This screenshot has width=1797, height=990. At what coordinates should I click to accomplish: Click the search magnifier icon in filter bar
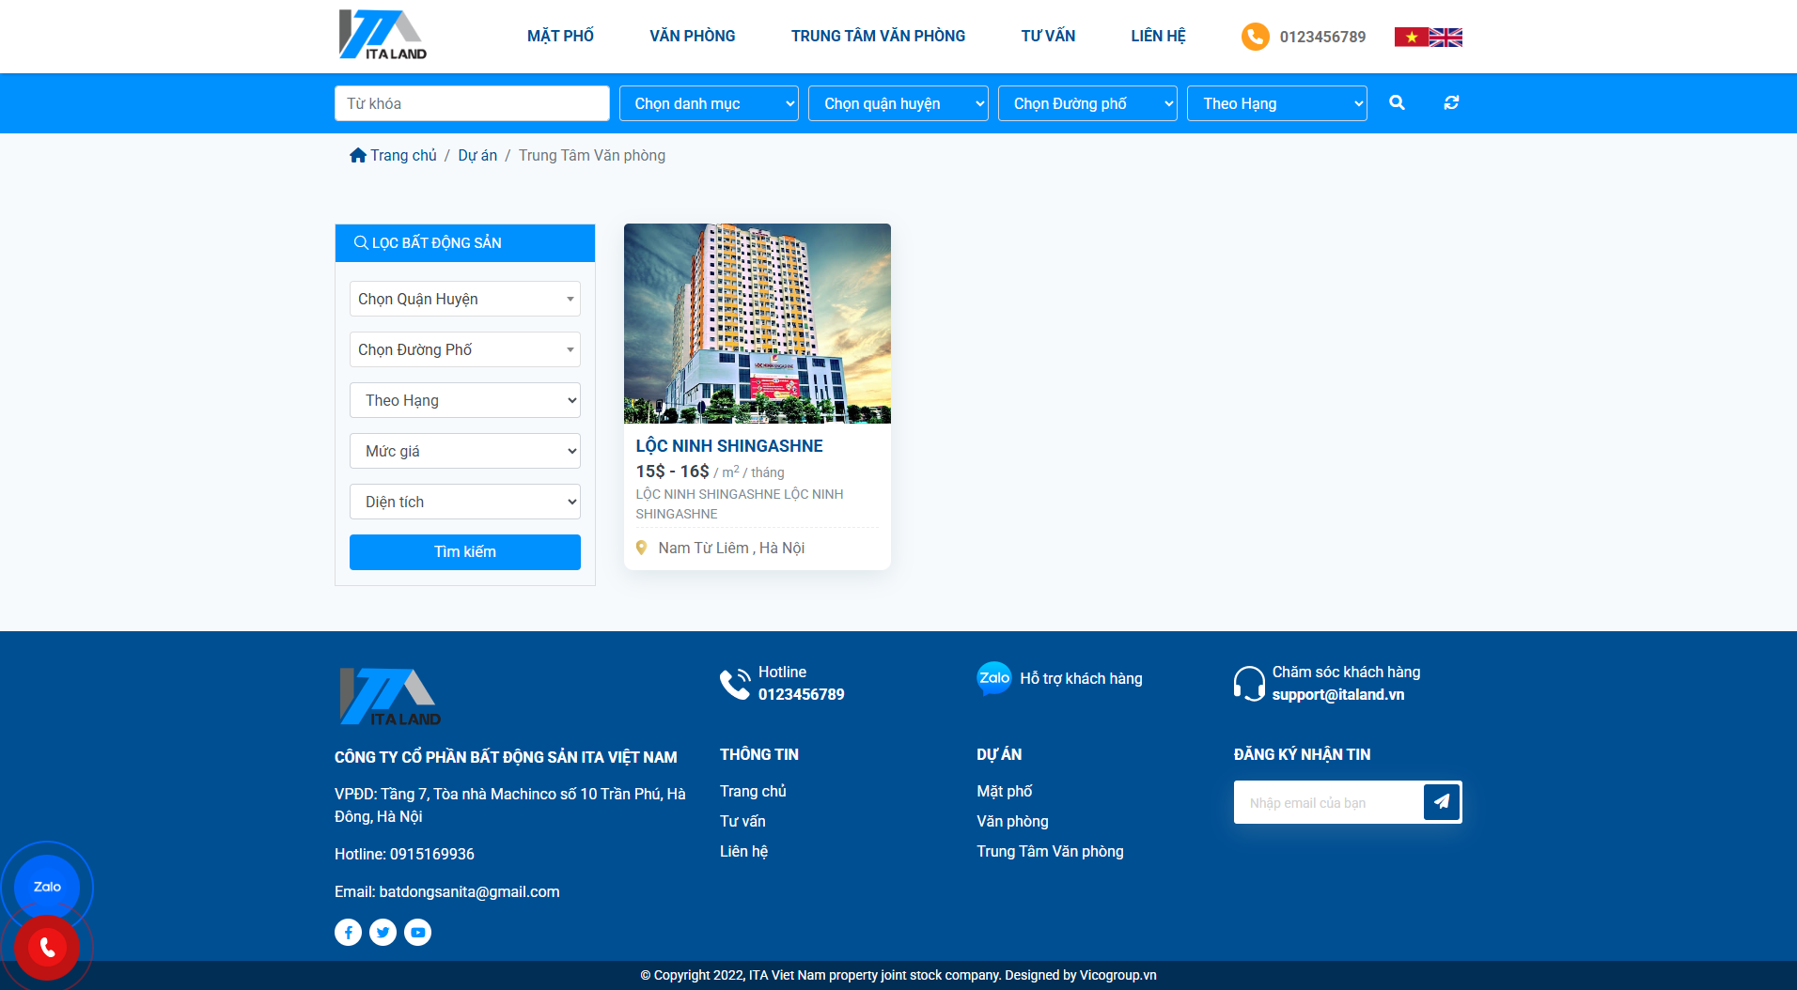[x=1397, y=103]
